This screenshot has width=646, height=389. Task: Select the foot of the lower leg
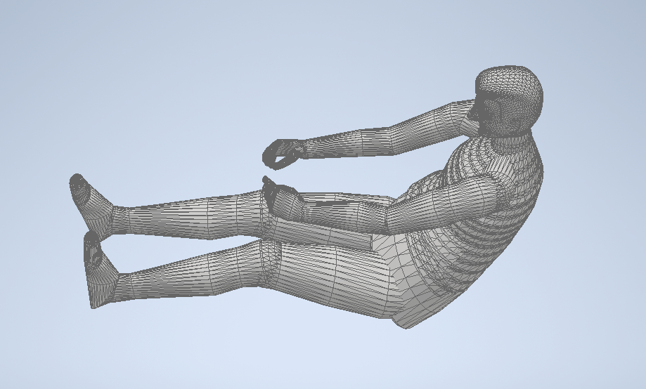(100, 270)
